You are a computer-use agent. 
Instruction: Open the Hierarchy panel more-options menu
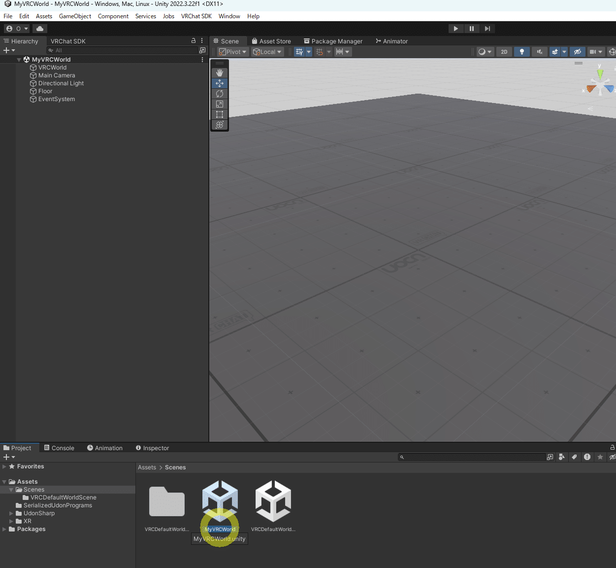click(202, 41)
